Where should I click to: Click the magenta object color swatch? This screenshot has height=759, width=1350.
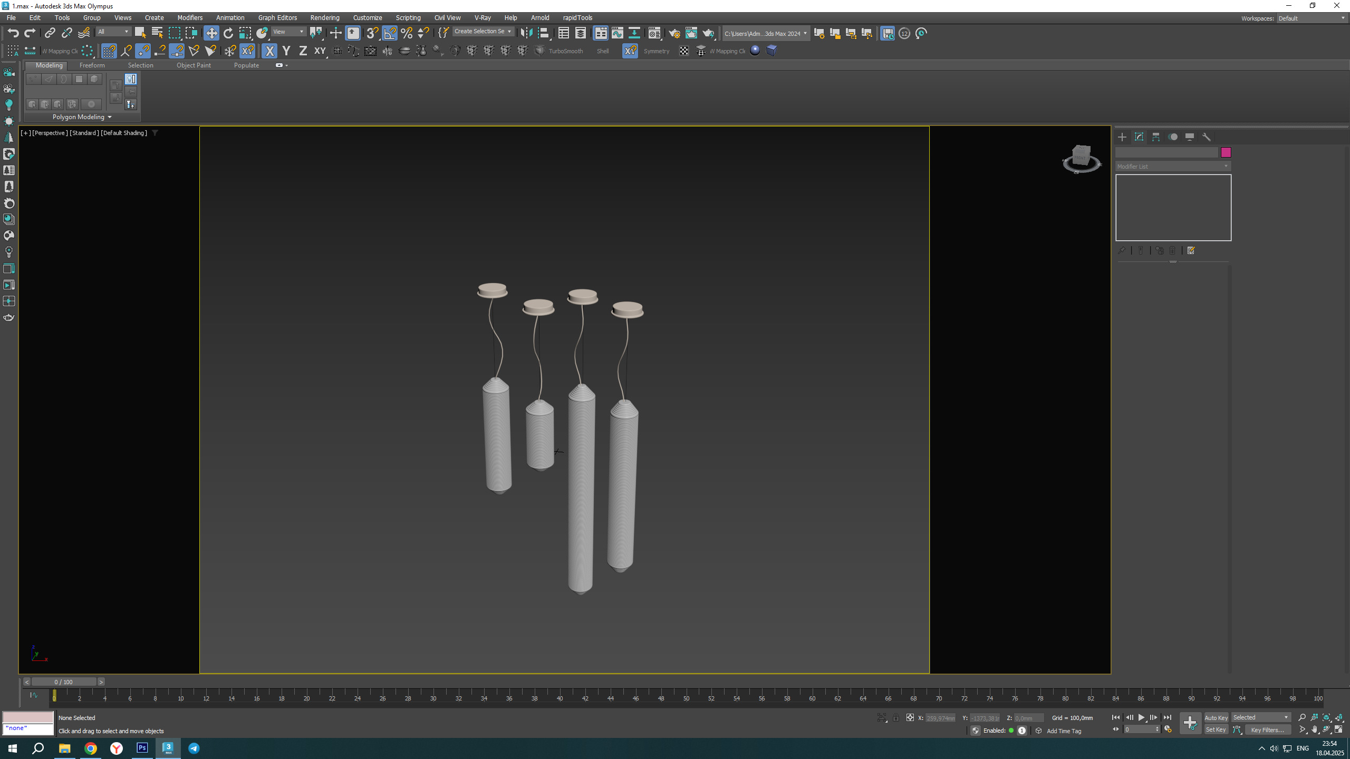(x=1226, y=152)
